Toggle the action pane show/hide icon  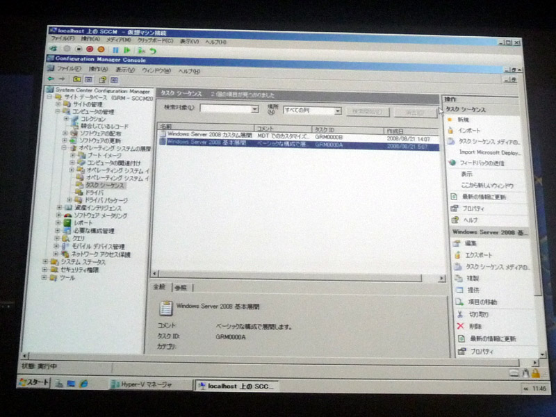[114, 80]
